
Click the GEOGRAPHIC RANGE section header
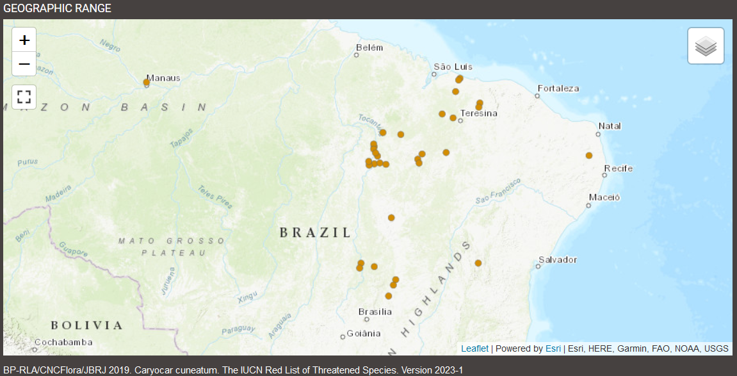58,8
